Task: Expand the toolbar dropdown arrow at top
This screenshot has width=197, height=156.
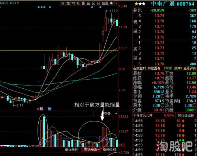Action: (116, 3)
